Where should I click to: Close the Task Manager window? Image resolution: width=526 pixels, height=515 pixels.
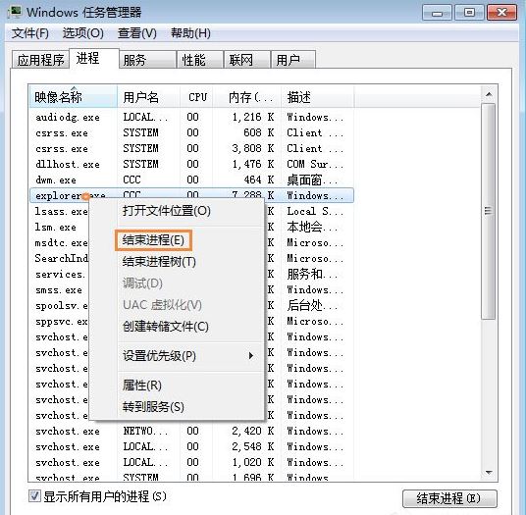coord(501,13)
